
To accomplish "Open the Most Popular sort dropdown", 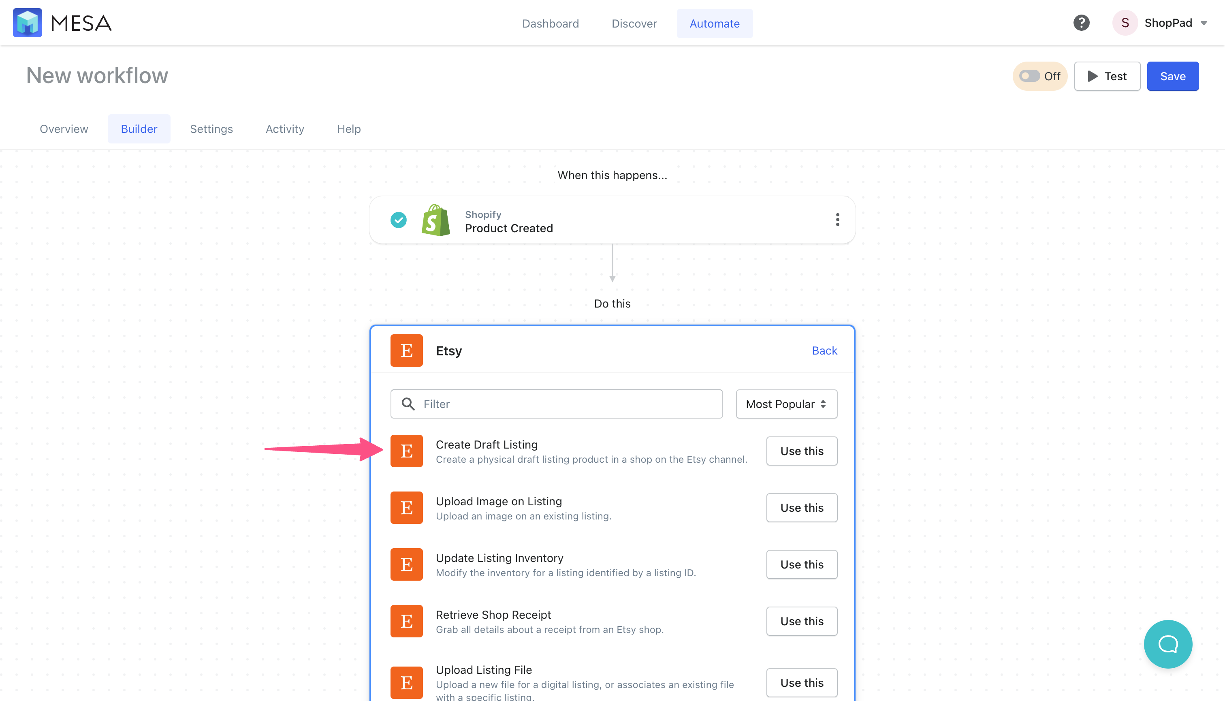I will (x=787, y=404).
